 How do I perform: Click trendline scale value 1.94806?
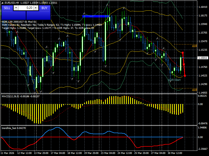coord(202,128)
